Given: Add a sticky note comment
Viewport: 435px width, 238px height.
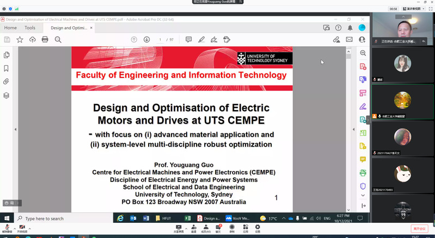Looking at the screenshot, I should (x=189, y=40).
